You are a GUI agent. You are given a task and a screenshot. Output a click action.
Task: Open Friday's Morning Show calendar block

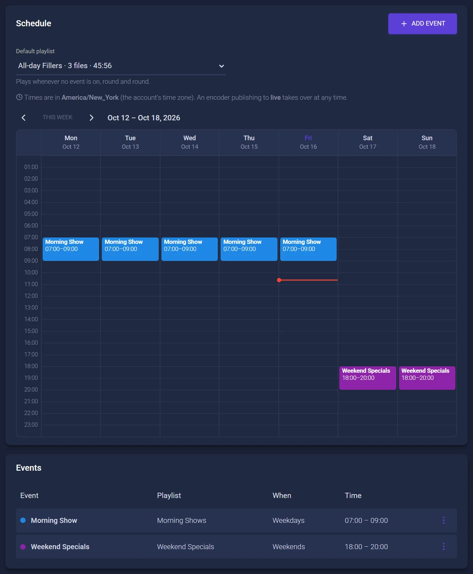(308, 249)
